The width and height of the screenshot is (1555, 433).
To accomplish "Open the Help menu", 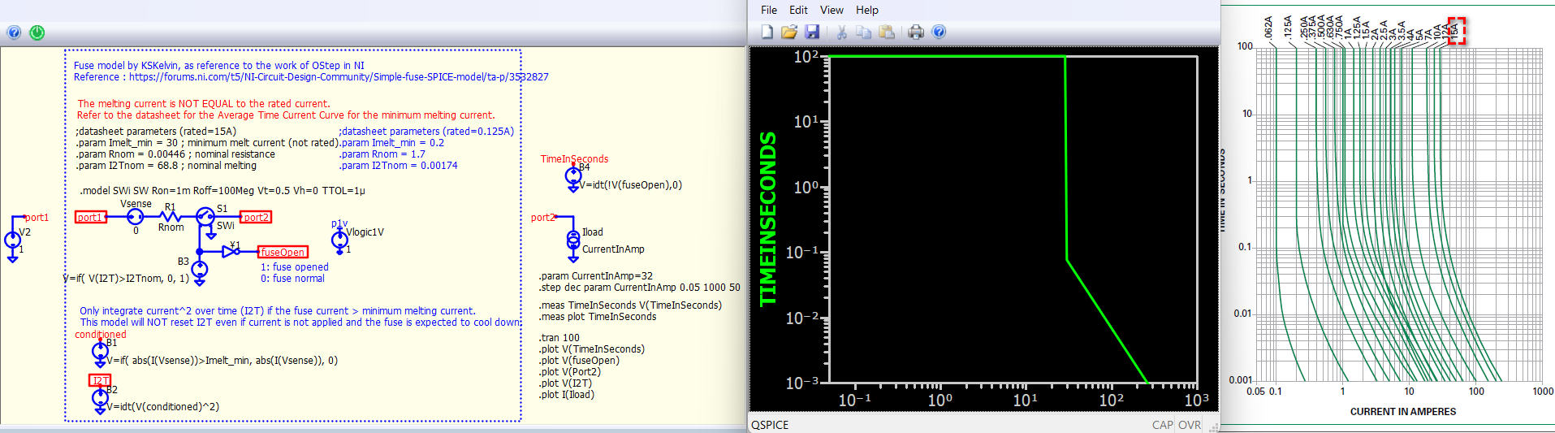I will (x=866, y=10).
